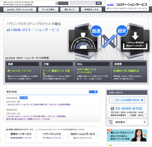Open the 導入コンサルティング banner

[x=127, y=135]
